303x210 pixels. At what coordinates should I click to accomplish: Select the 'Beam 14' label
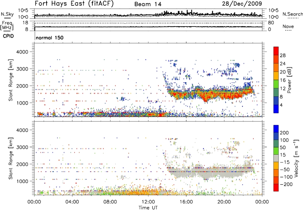(148, 4)
